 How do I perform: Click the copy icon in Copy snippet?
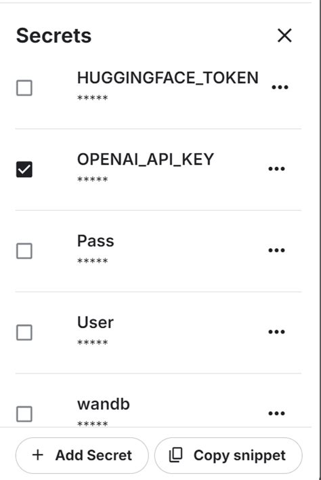tap(176, 455)
